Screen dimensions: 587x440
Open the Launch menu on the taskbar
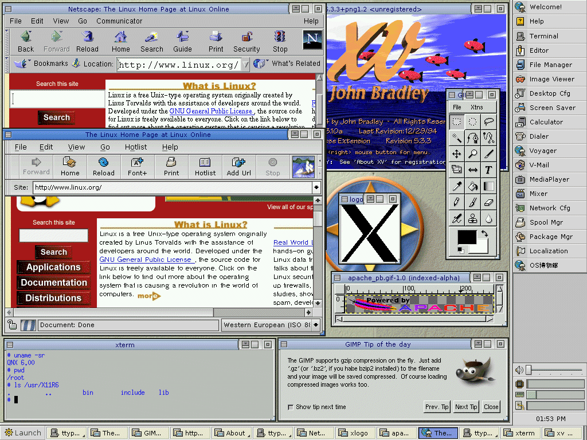23,433
